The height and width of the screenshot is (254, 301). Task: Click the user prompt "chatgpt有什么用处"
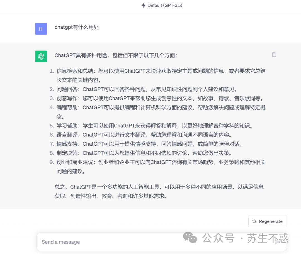tap(77, 27)
